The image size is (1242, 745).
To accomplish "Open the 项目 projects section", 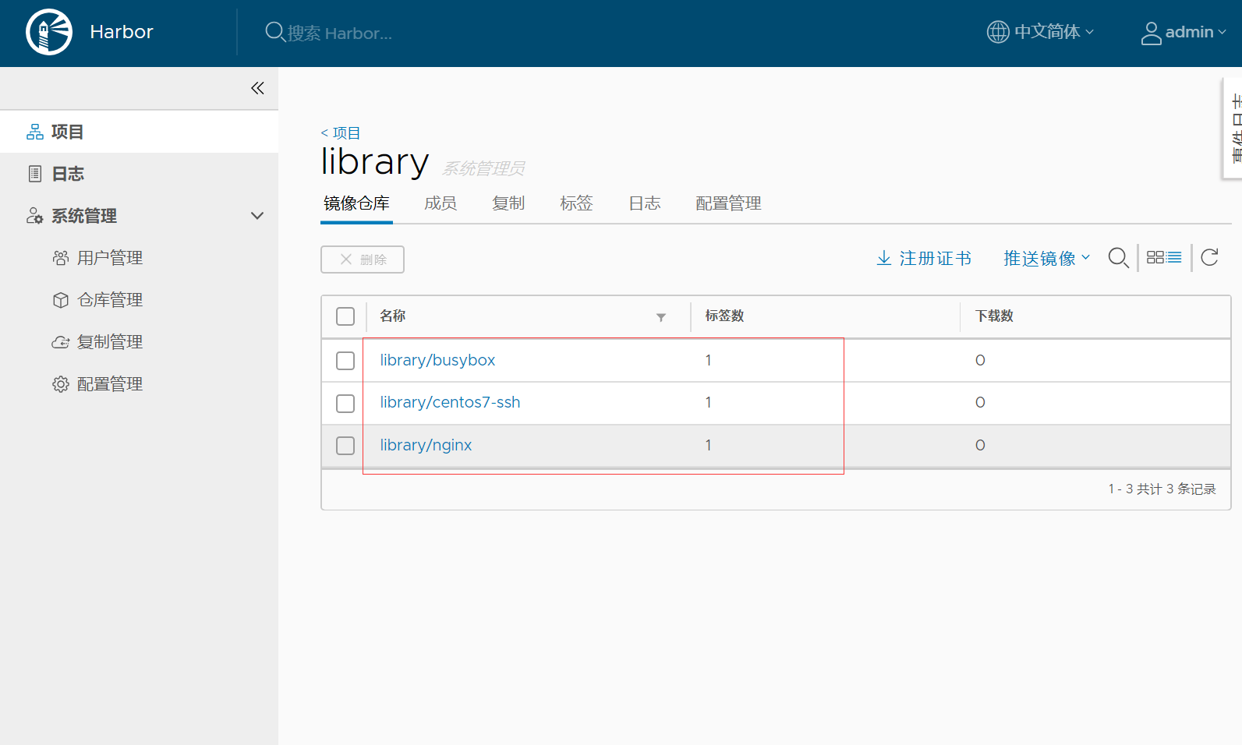I will [139, 132].
